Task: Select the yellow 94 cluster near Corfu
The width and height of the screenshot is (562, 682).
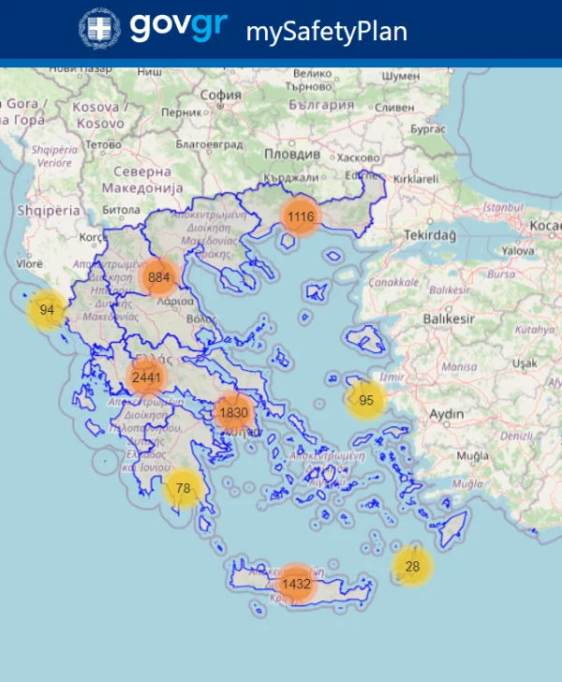Action: 47,310
